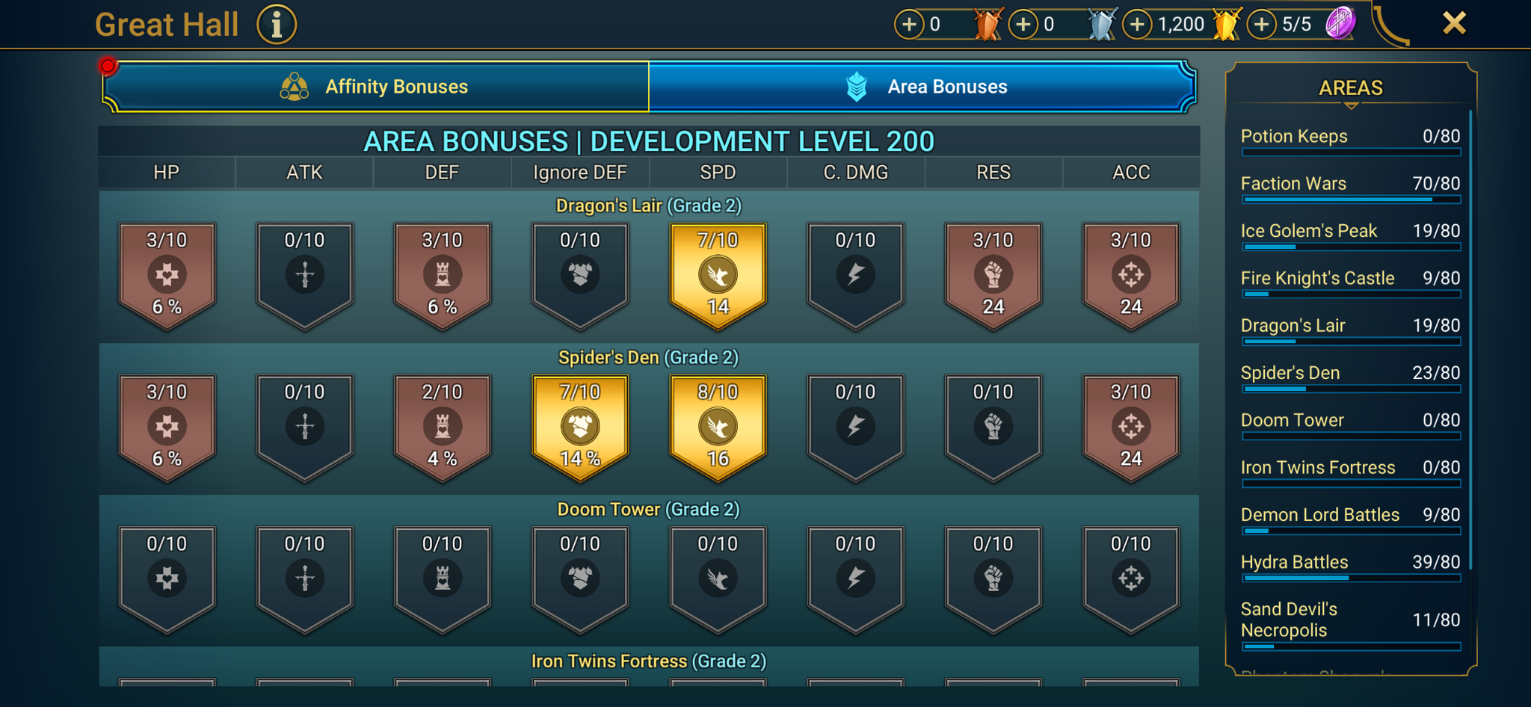
Task: Select Spider's Den Ignore DEF shield 7/10
Action: [x=580, y=427]
